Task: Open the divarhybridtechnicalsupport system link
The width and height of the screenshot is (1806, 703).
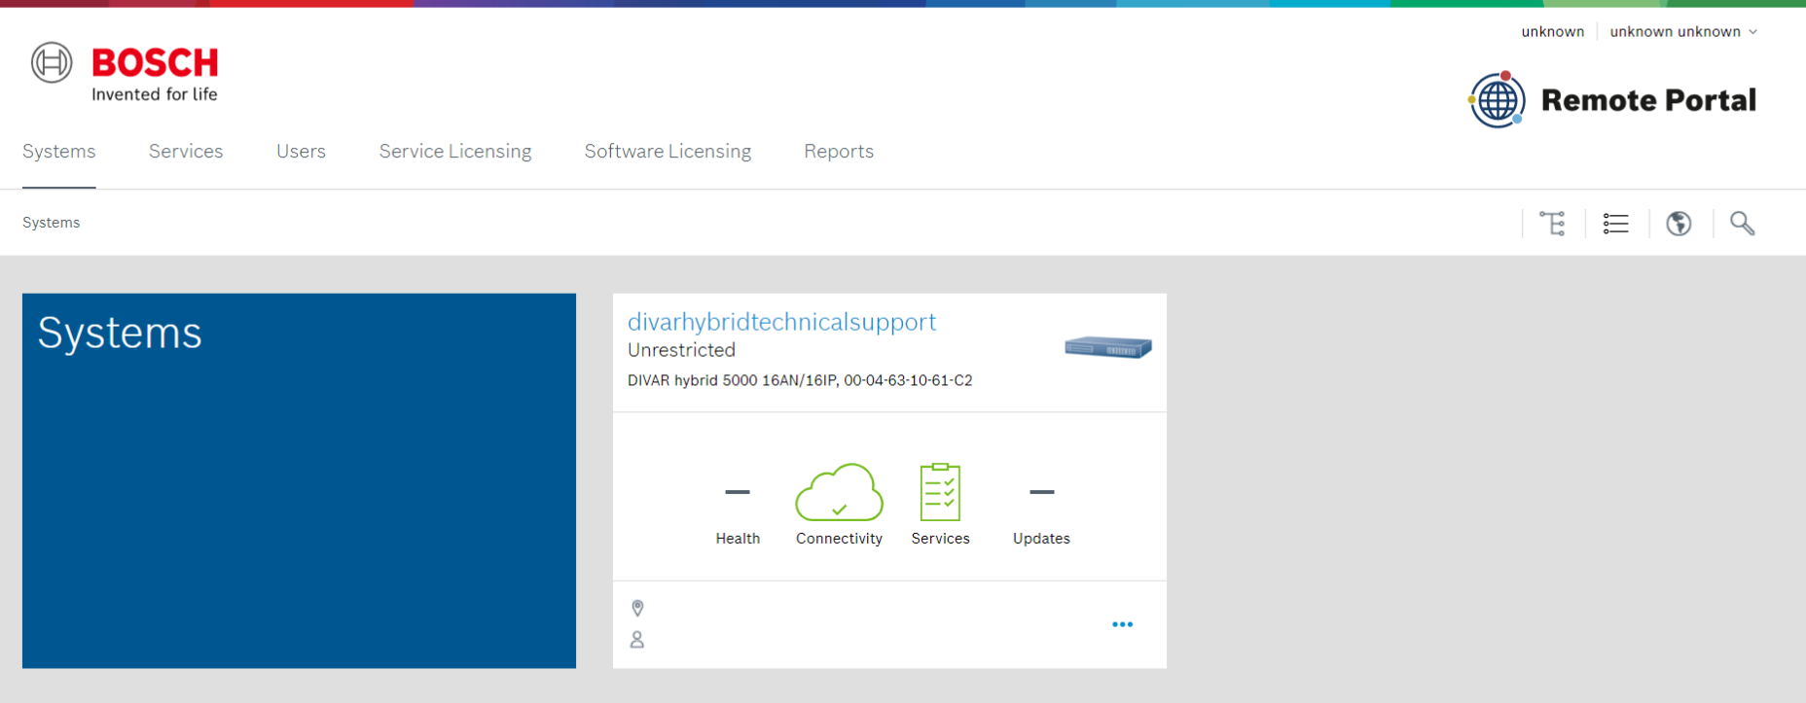Action: click(x=781, y=322)
